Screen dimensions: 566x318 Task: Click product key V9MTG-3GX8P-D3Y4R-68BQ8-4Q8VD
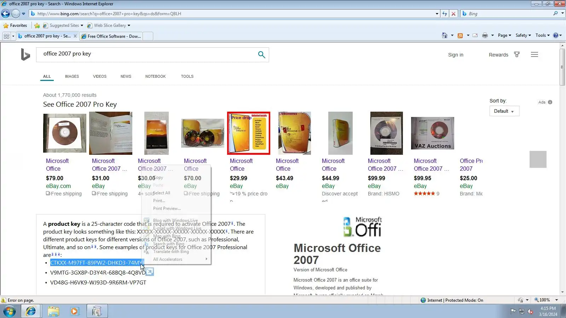(98, 272)
